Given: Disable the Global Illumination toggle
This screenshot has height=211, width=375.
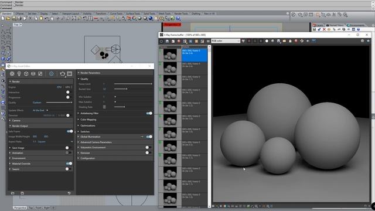Looking at the screenshot, I should pyautogui.click(x=149, y=137).
